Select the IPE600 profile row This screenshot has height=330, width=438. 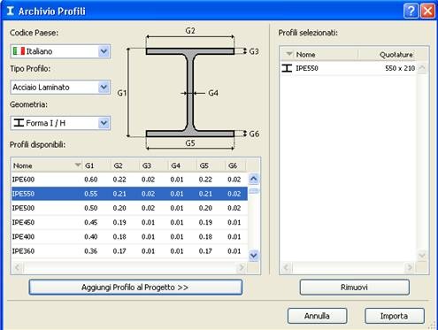click(129, 180)
